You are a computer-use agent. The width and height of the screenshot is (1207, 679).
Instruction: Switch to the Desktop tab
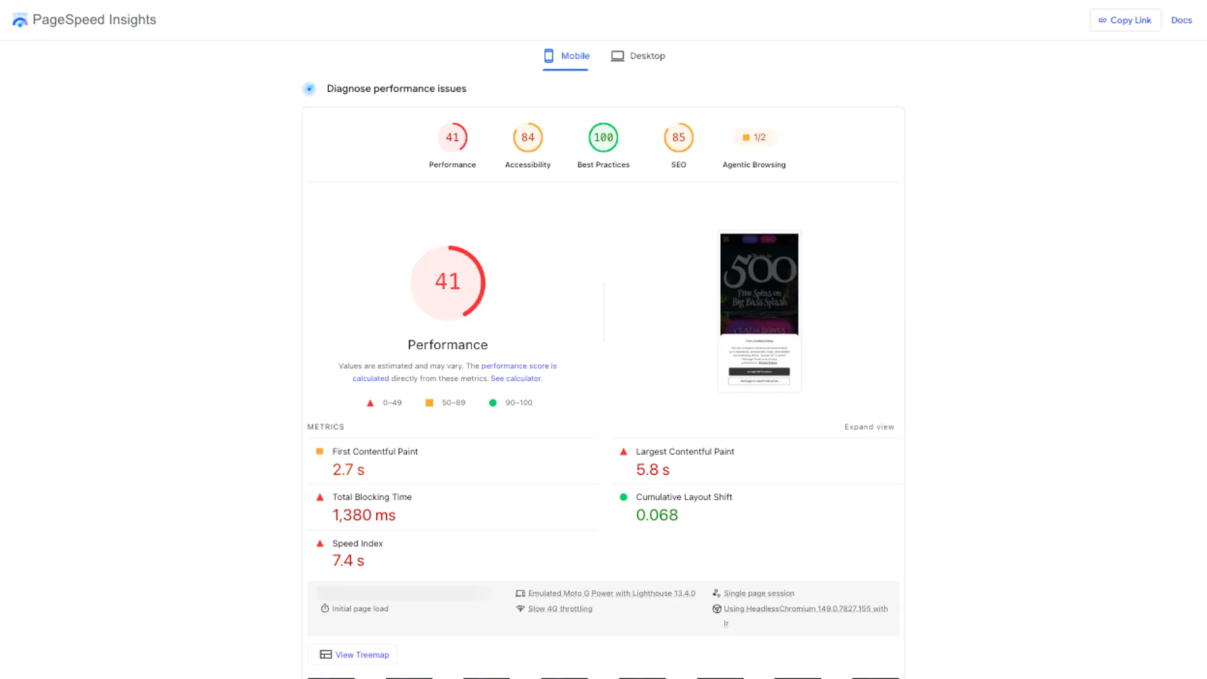(637, 56)
